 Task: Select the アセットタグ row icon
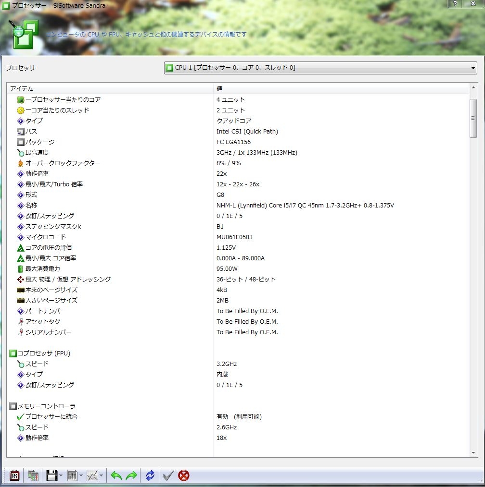tap(21, 321)
